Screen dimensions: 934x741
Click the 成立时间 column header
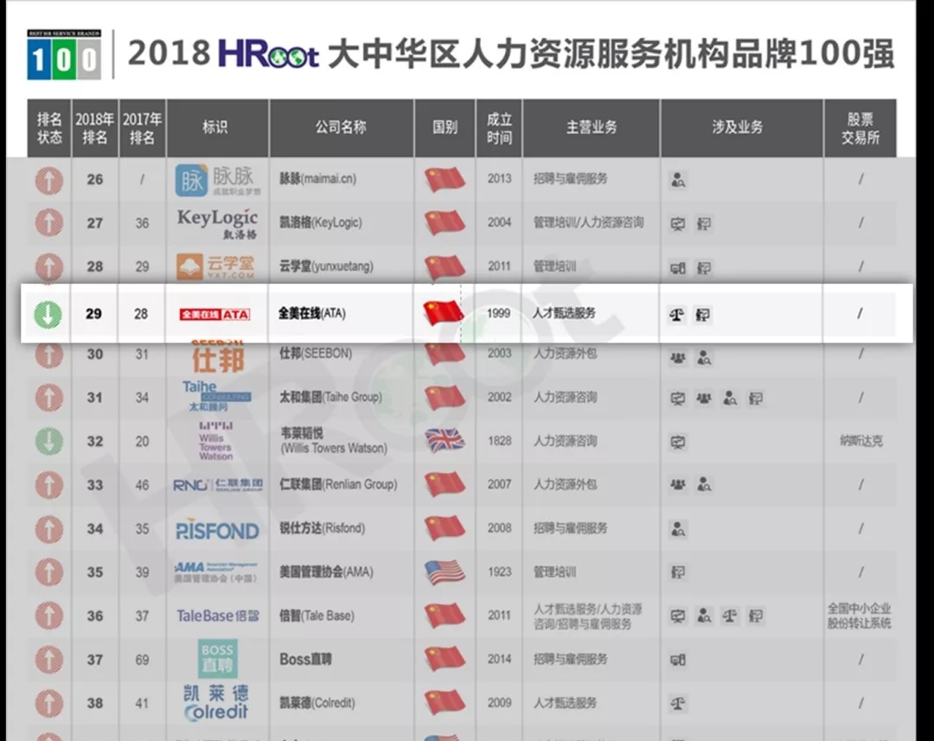(x=499, y=128)
